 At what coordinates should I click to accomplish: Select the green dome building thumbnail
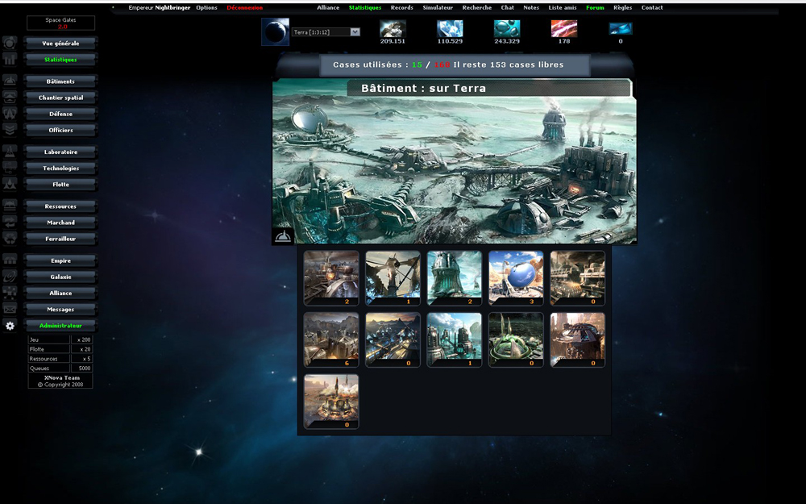516,339
